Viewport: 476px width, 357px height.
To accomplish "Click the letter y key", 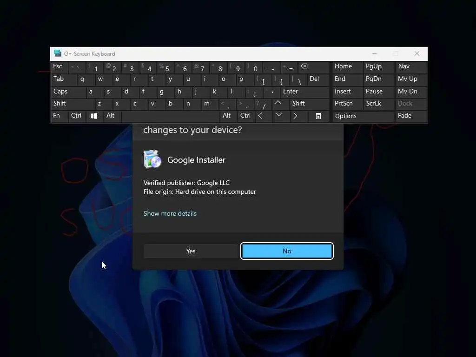I will click(174, 79).
